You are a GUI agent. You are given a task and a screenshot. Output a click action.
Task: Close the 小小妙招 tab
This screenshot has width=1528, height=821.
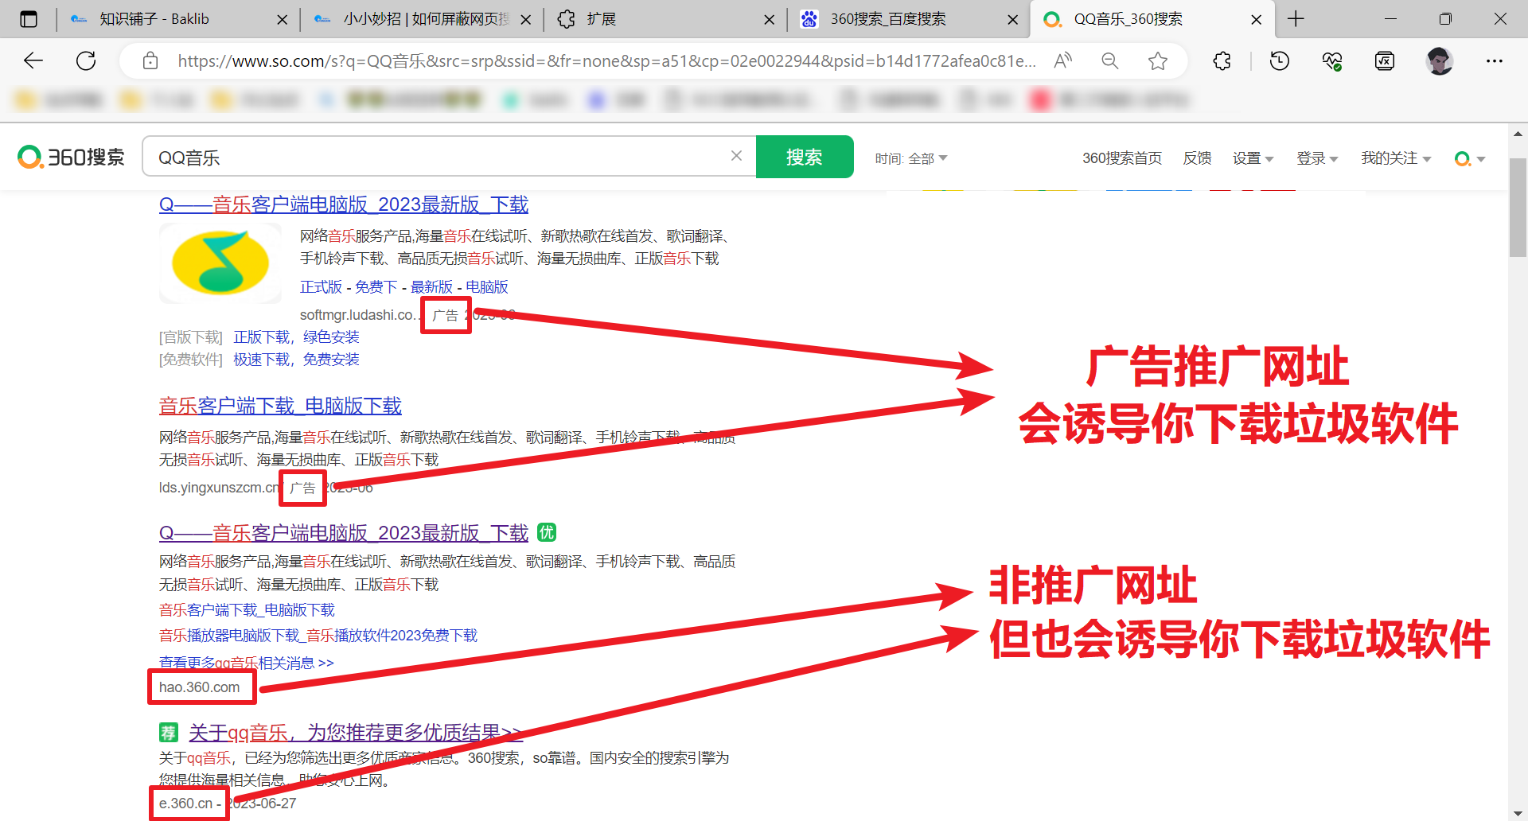pos(526,19)
